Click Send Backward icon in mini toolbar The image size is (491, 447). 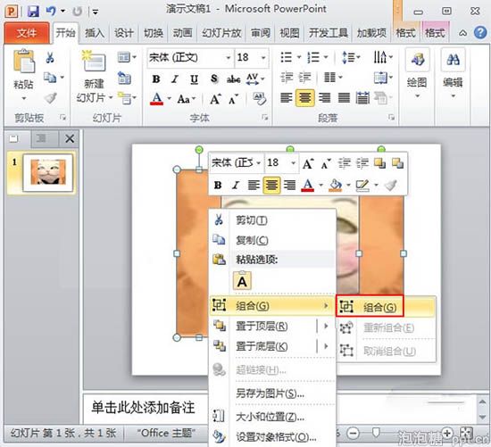[x=397, y=163]
